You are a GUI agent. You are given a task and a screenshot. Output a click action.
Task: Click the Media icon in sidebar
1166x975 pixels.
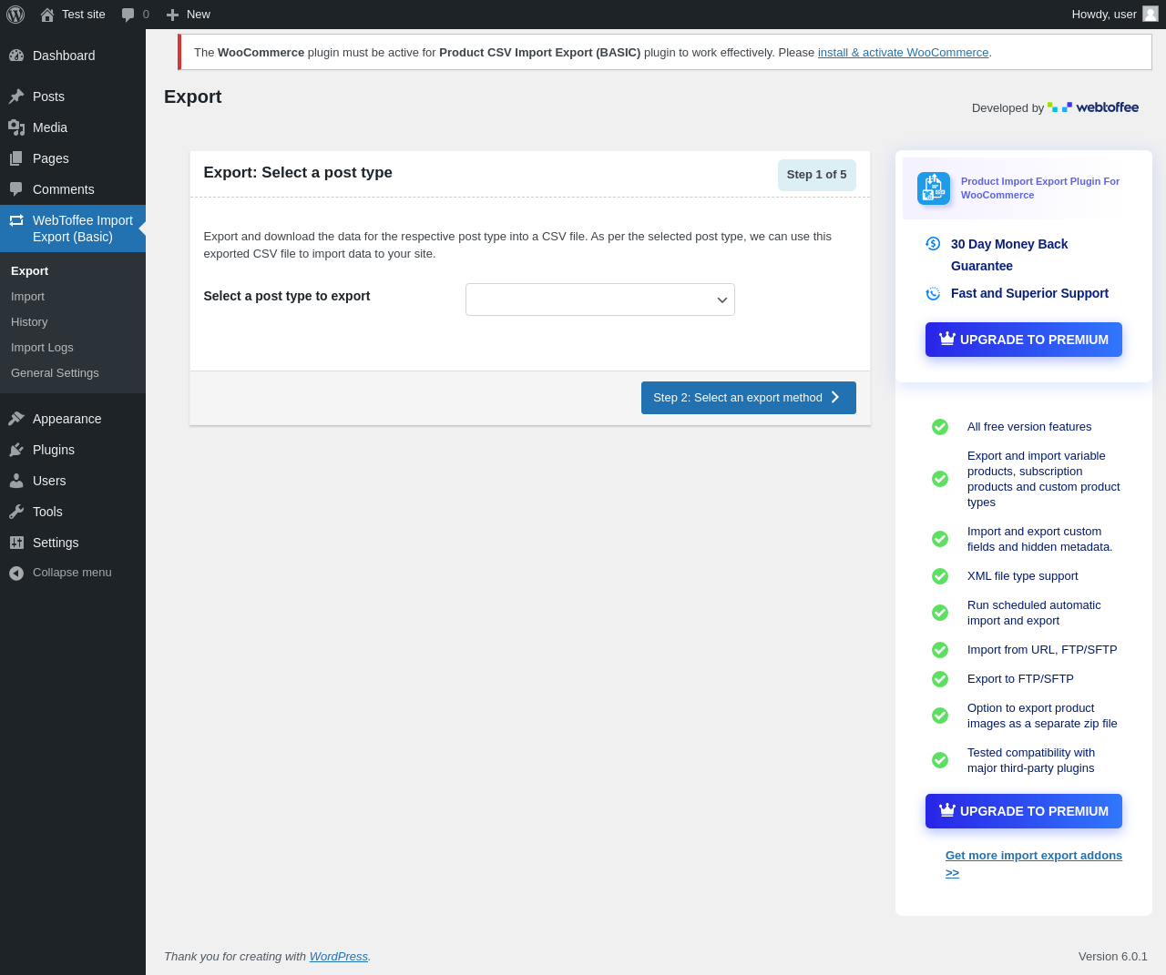16,127
